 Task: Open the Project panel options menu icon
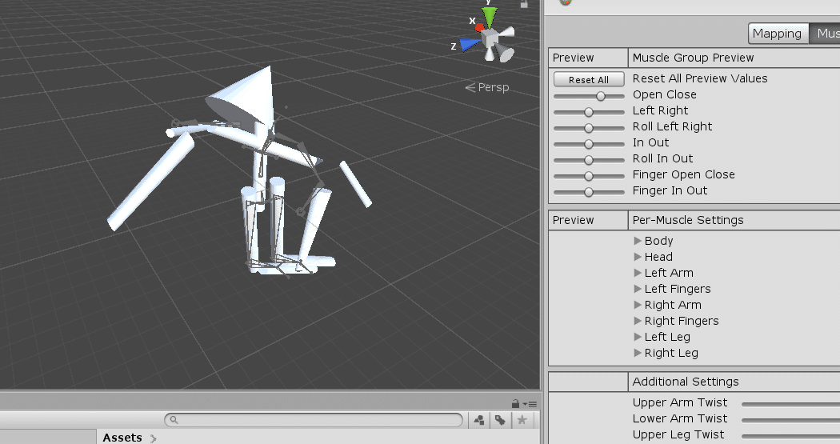(x=530, y=404)
